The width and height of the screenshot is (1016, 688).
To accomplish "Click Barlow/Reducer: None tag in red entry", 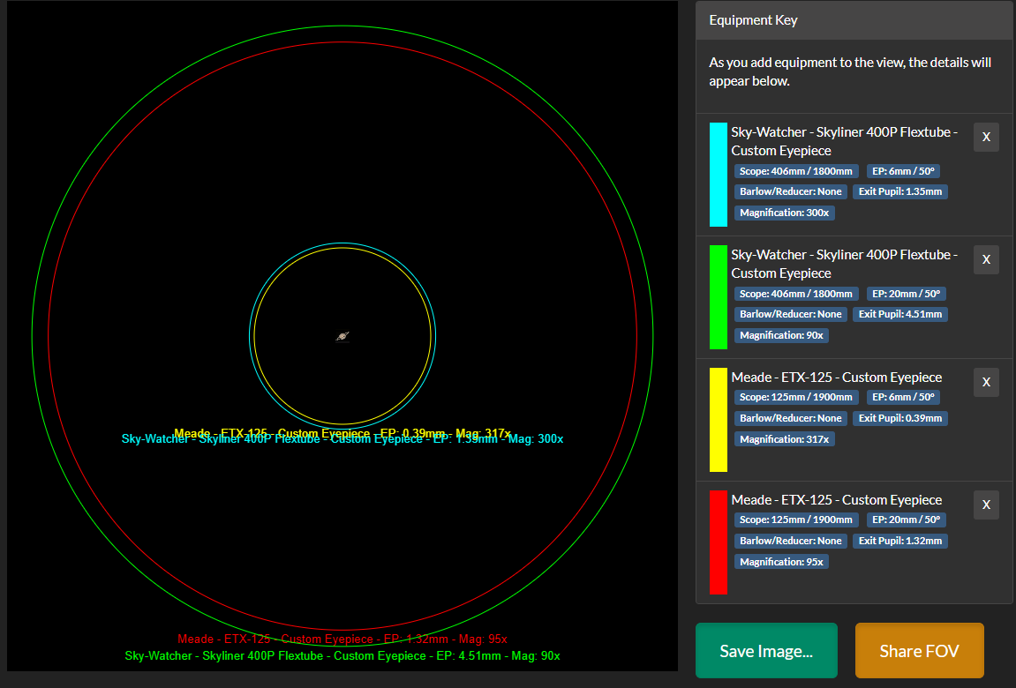I will click(x=791, y=541).
